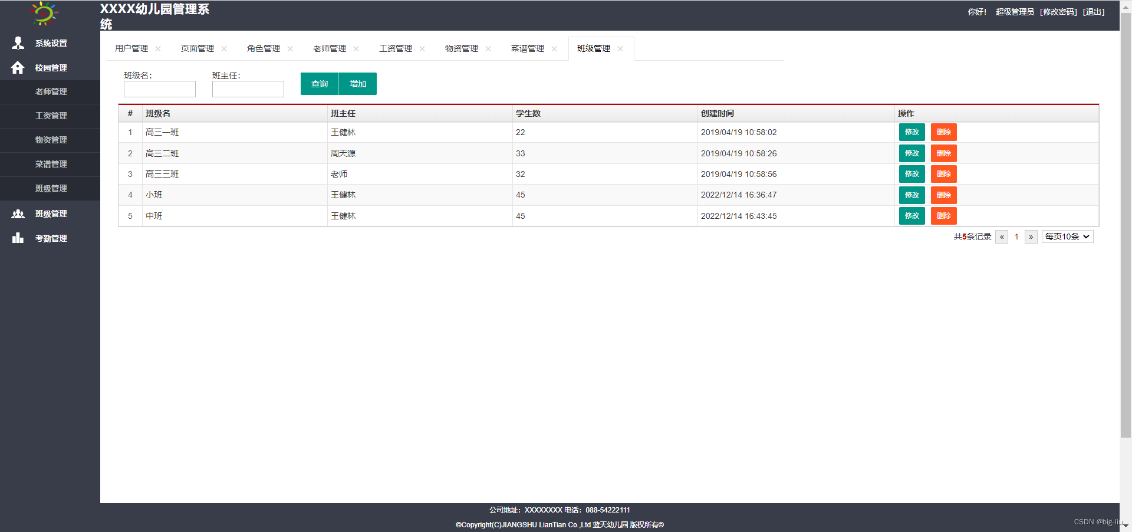
Task: Close the 用户管理 tab
Action: [x=158, y=49]
